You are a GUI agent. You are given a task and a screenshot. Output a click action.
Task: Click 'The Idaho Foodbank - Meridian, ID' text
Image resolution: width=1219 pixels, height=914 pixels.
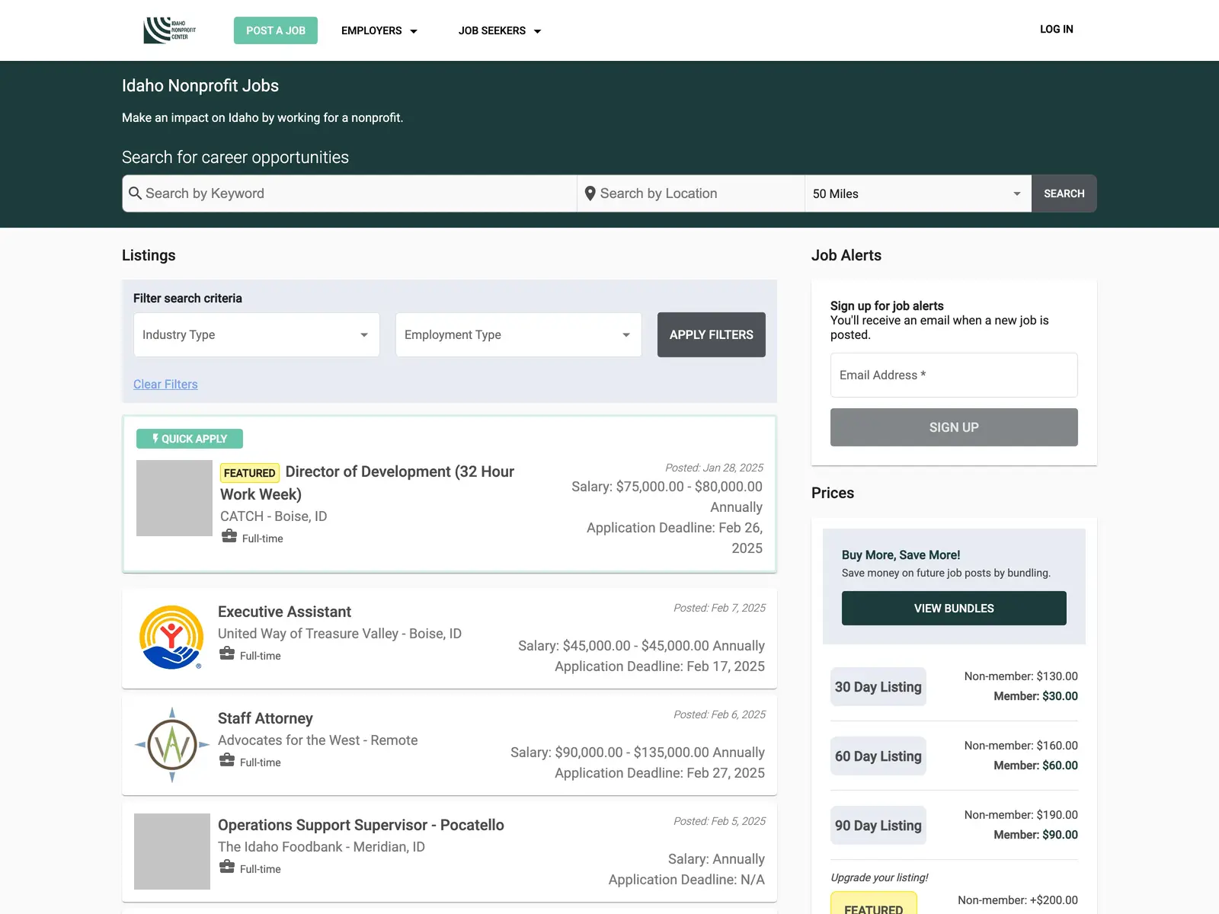click(x=322, y=847)
